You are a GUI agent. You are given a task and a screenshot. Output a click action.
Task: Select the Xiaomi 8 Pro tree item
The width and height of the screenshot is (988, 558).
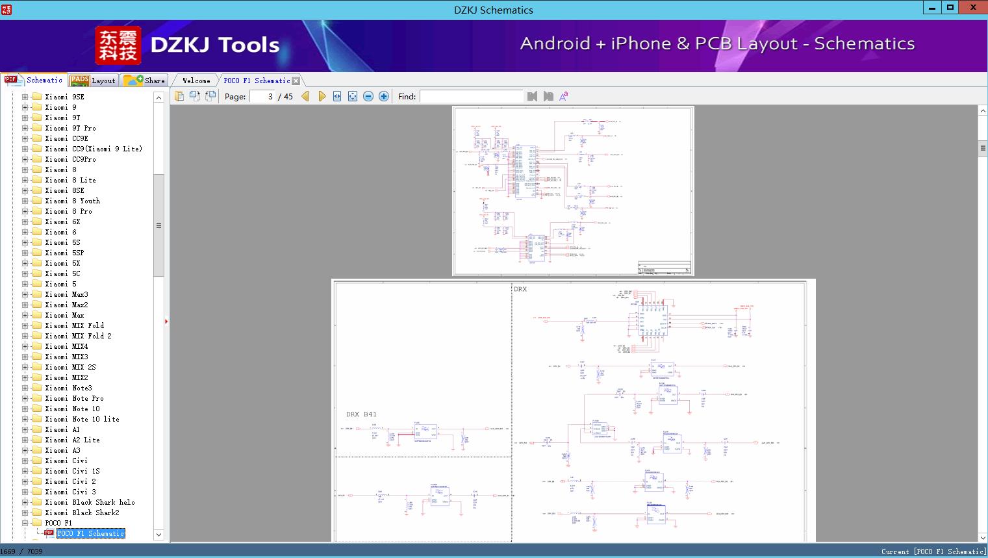pos(68,211)
